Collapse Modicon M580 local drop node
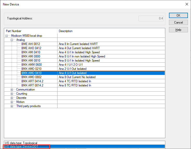191x149 pixels. tap(6, 36)
